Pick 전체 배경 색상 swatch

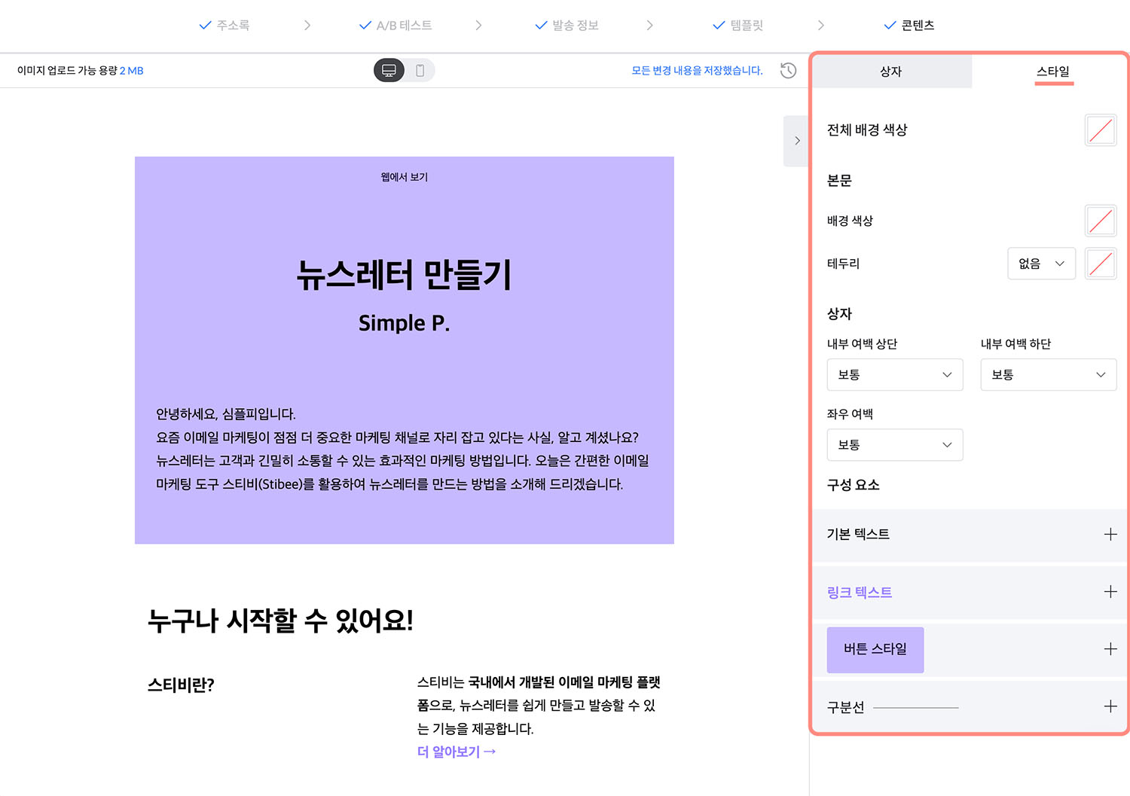(1101, 130)
